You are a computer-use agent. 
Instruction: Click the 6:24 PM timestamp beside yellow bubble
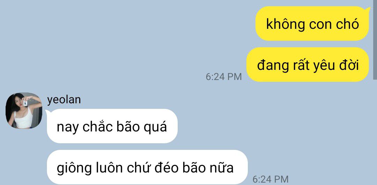tap(224, 77)
